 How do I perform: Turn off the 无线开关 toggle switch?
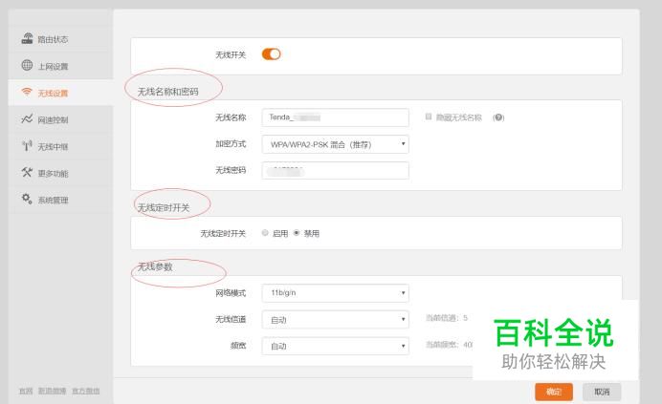(x=271, y=54)
